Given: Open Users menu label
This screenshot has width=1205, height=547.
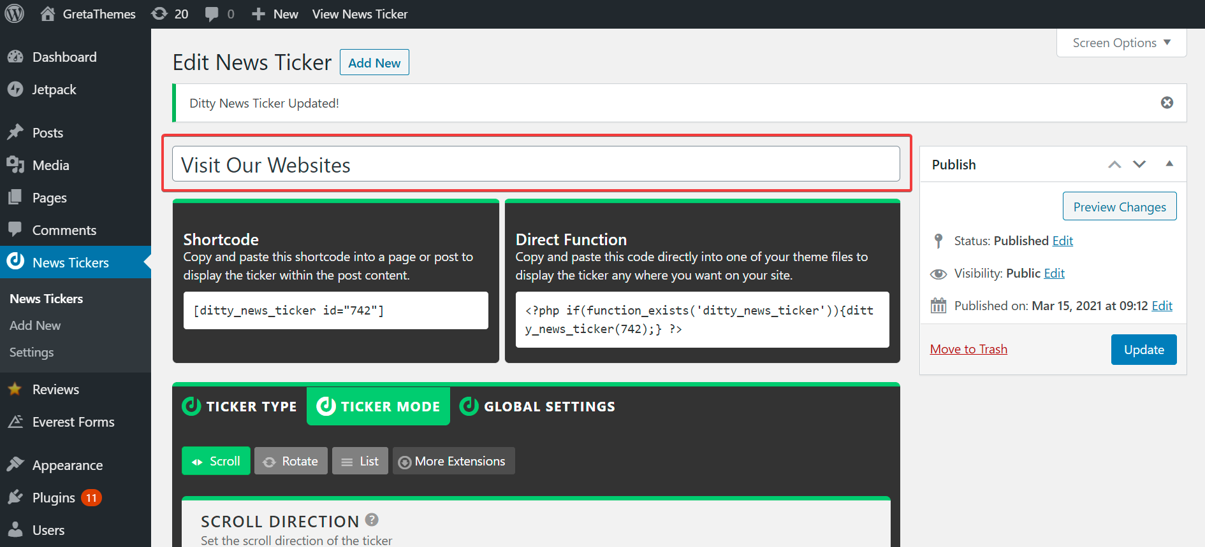Looking at the screenshot, I should click(x=48, y=530).
